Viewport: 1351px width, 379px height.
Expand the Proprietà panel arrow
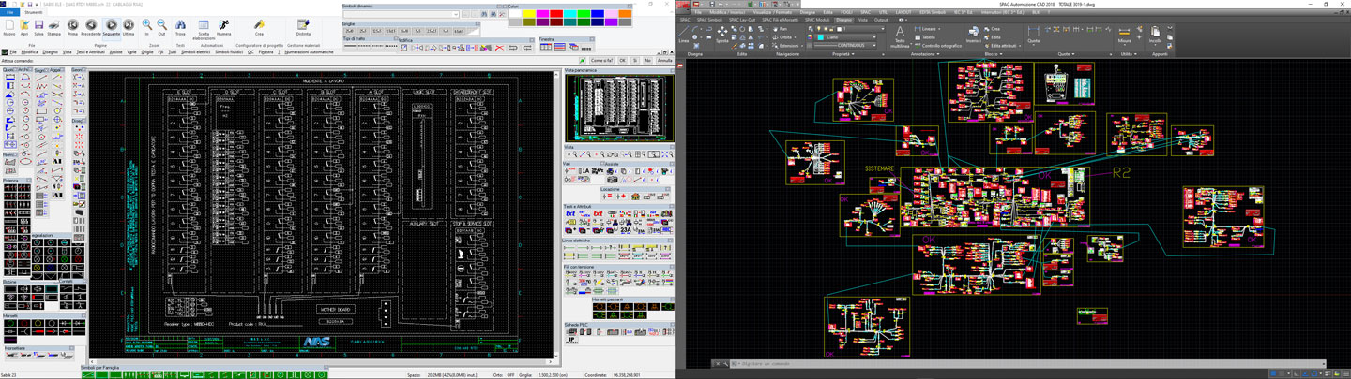click(853, 54)
